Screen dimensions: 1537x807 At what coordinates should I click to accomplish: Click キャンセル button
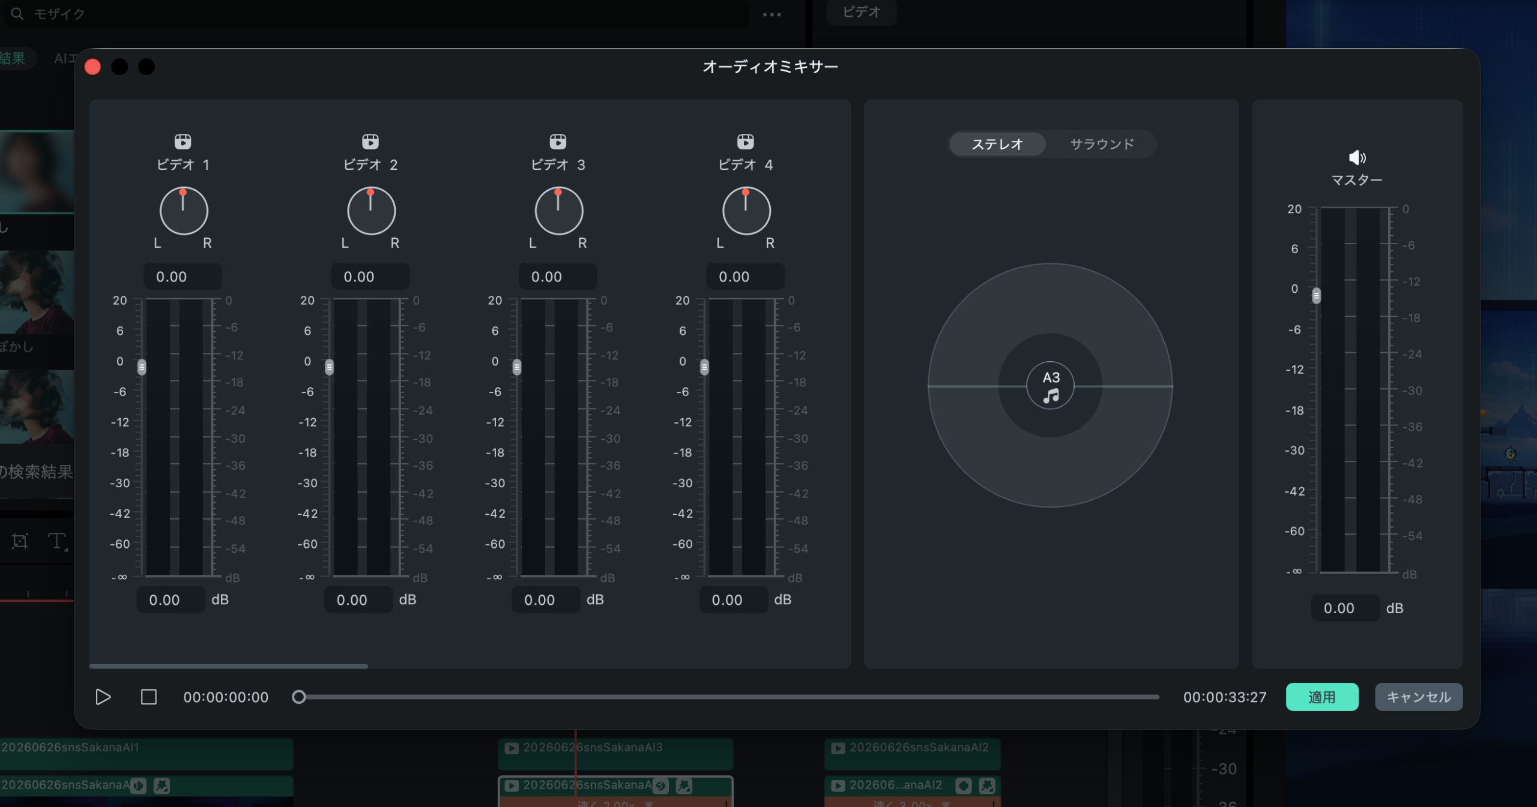click(x=1419, y=697)
